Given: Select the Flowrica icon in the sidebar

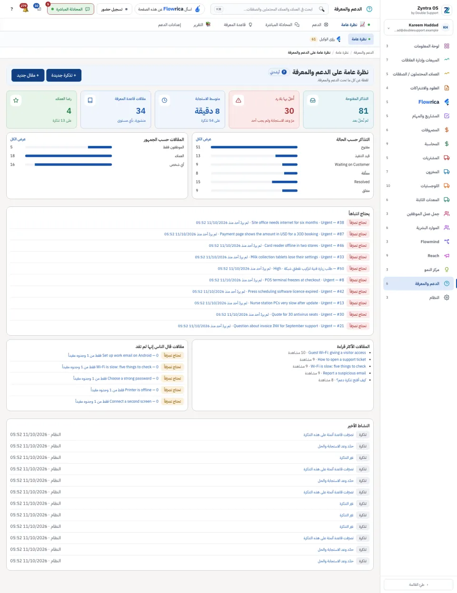Looking at the screenshot, I should point(447,102).
